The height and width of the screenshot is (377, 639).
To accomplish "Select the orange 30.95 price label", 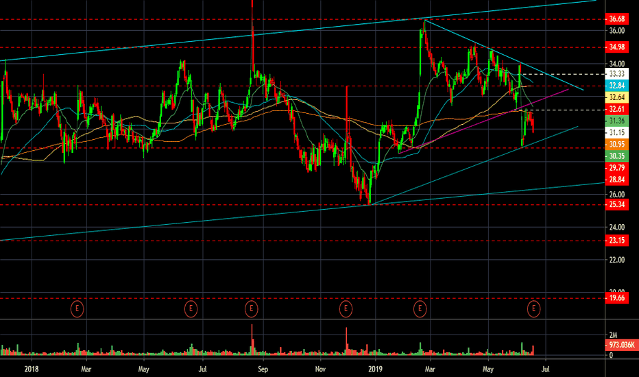I will click(617, 144).
